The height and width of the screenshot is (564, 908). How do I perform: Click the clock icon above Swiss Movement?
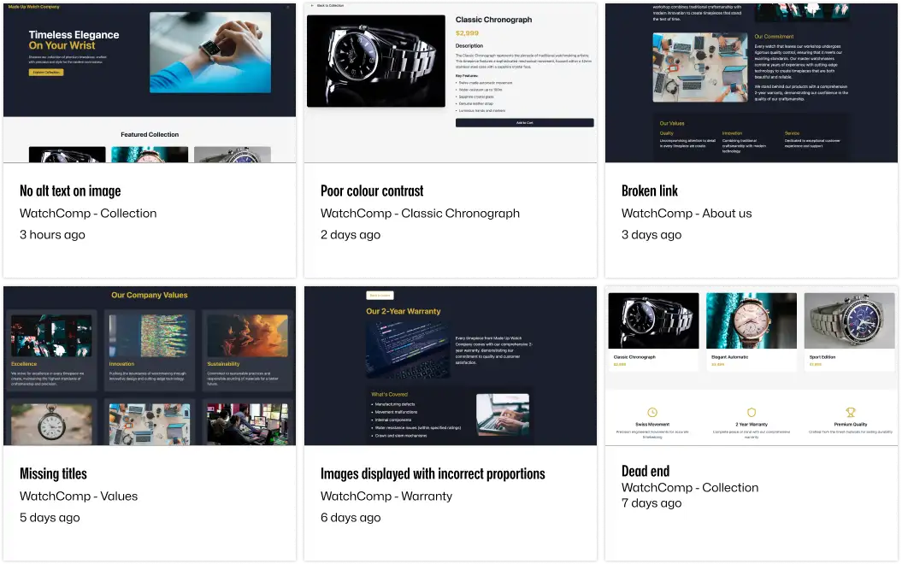[x=652, y=412]
